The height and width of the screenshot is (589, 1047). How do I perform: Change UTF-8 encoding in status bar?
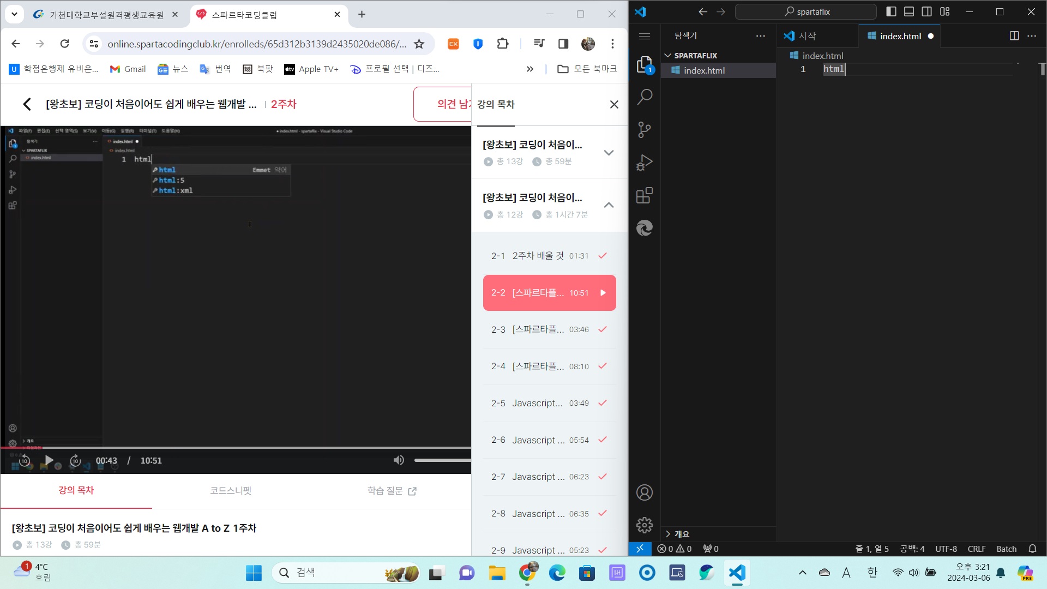click(946, 549)
